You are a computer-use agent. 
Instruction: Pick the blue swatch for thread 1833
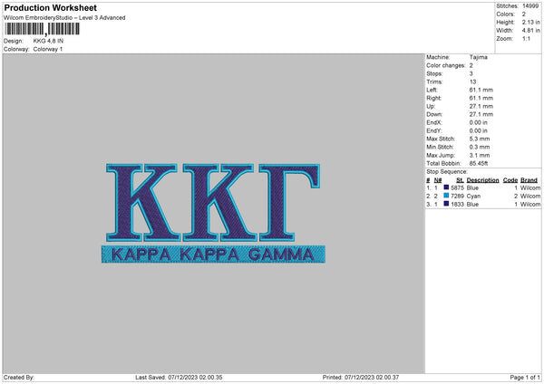(x=447, y=204)
